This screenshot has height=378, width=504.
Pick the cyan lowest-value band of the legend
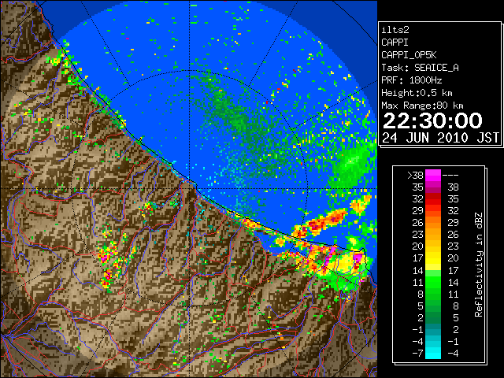point(433,354)
